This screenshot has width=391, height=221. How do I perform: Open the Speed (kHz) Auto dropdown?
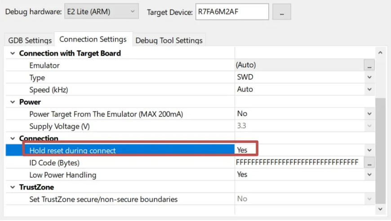369,89
